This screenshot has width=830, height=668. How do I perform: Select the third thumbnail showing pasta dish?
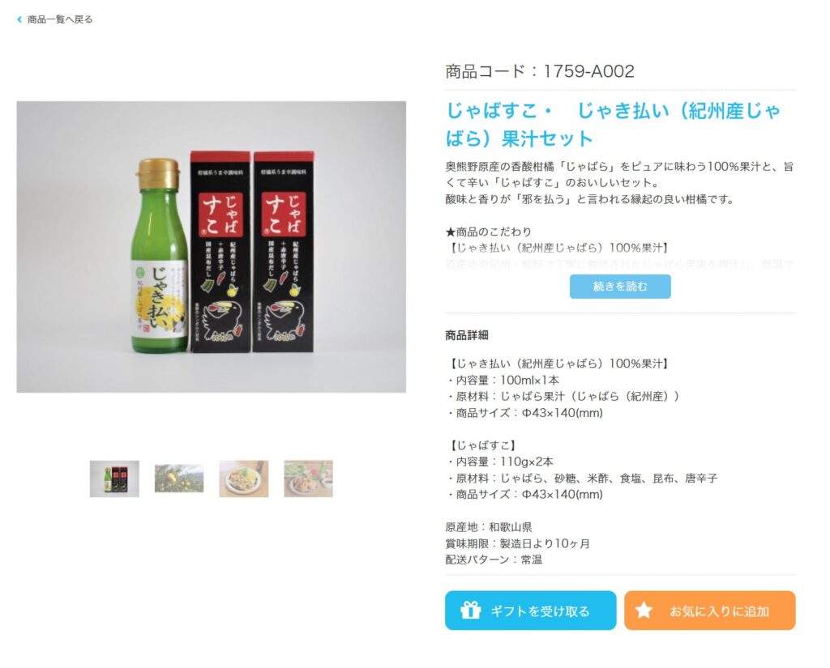point(243,479)
